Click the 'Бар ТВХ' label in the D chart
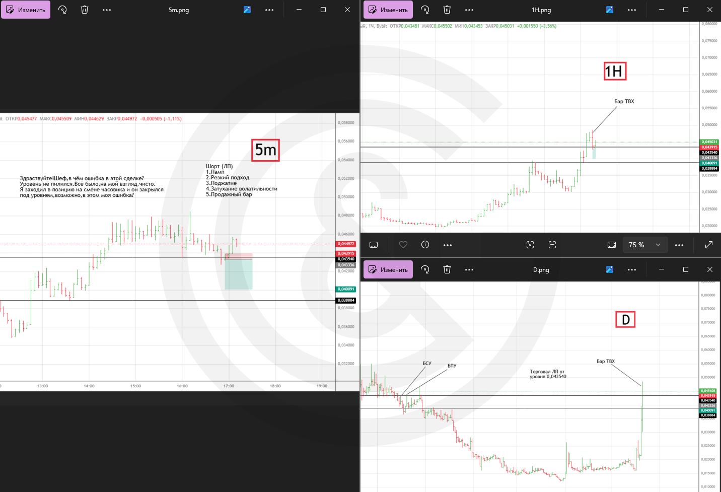721x492 pixels. pyautogui.click(x=606, y=361)
